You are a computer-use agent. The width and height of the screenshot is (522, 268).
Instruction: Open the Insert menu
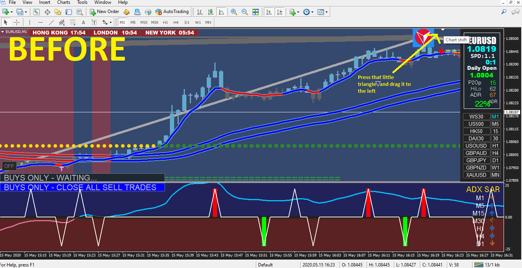pyautogui.click(x=44, y=2)
